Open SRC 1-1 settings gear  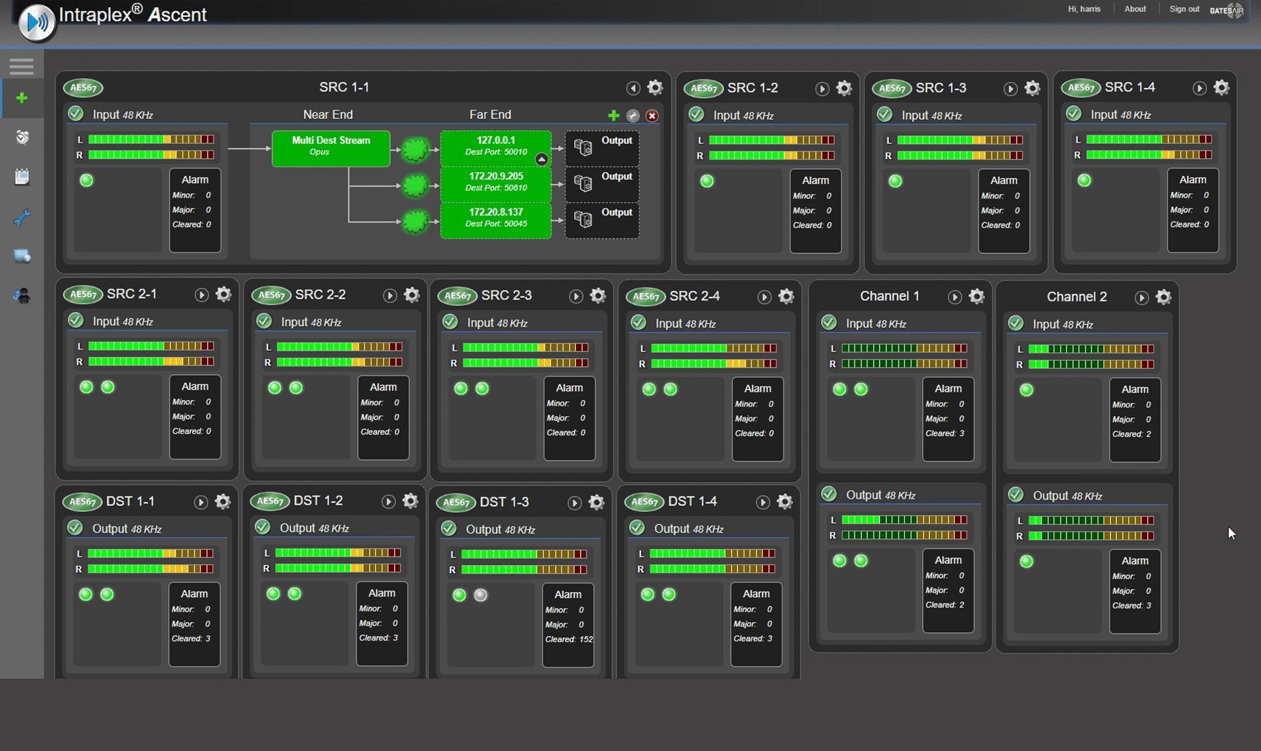tap(655, 87)
